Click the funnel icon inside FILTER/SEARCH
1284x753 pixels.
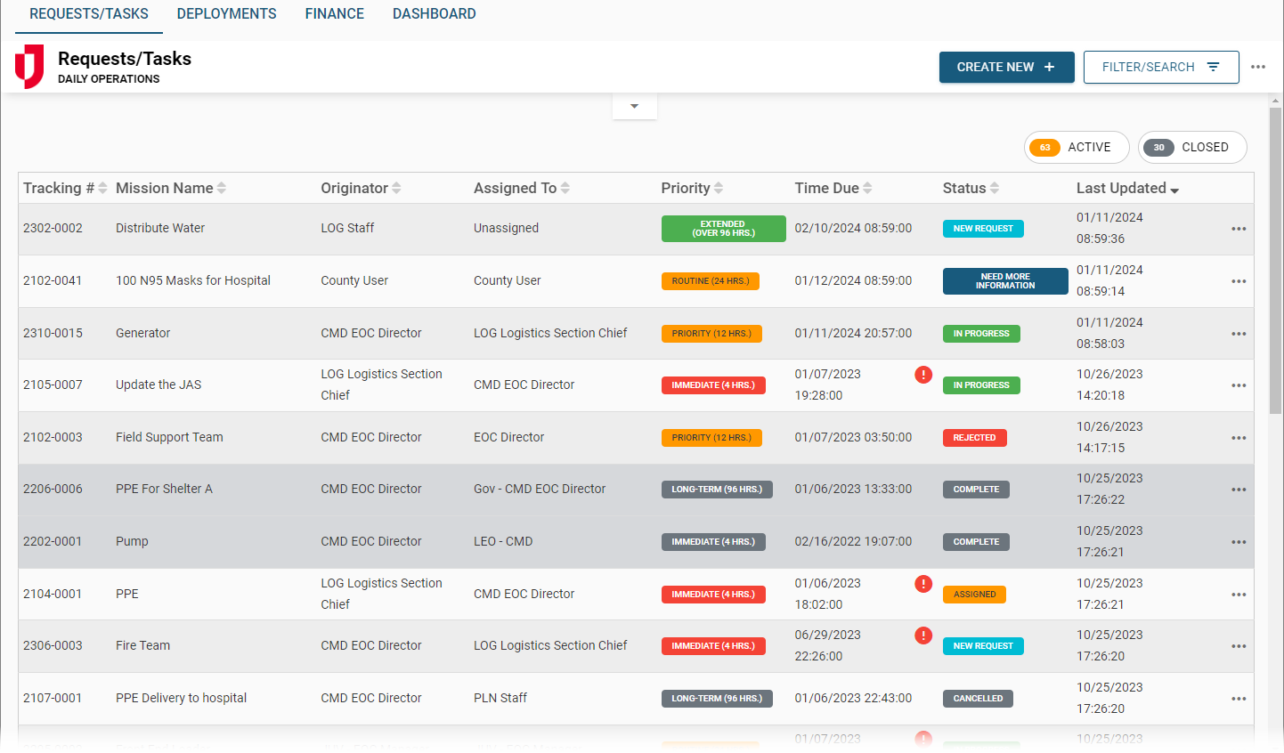1212,67
